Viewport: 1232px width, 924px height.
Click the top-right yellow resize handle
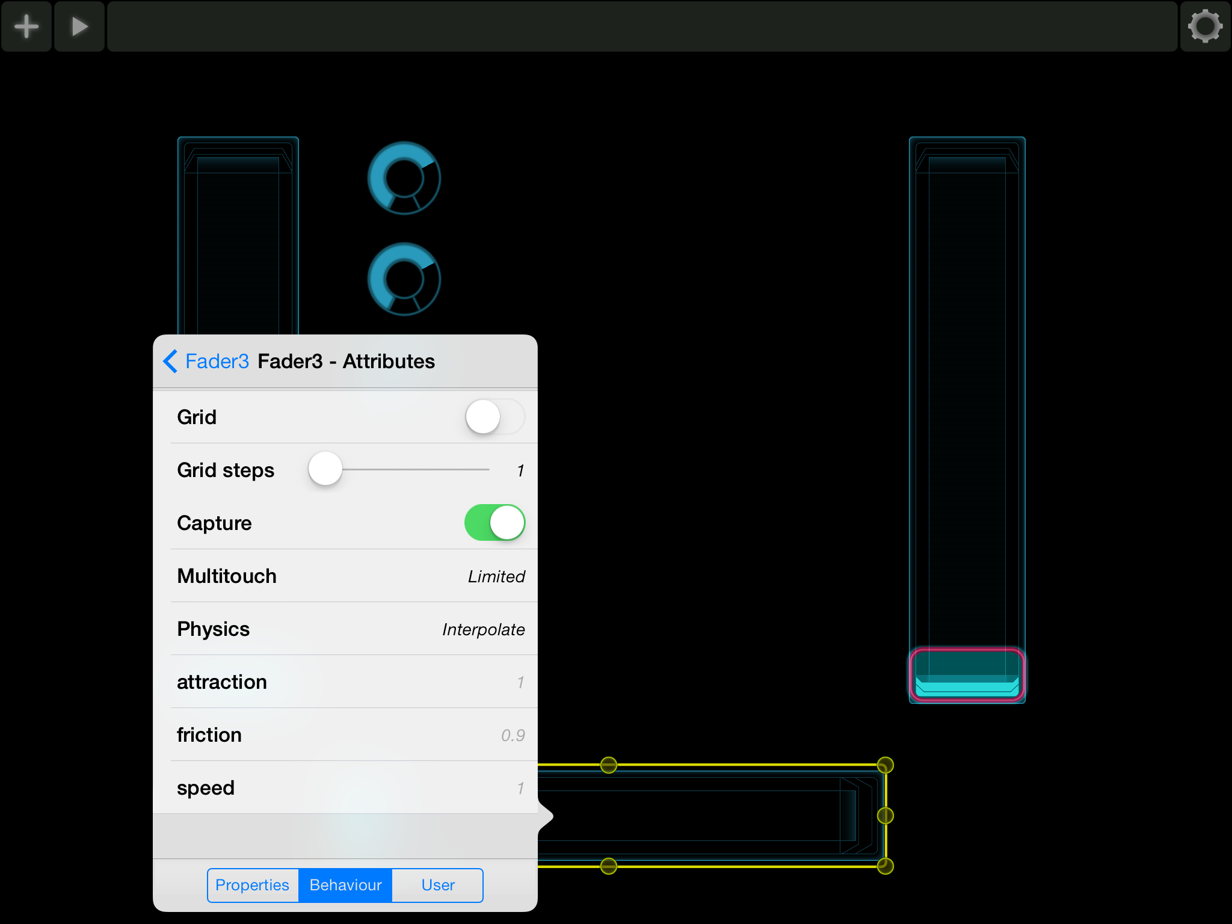click(x=885, y=765)
